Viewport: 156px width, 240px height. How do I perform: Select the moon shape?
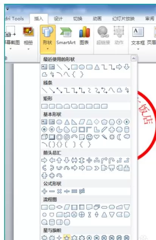(x=119, y=137)
